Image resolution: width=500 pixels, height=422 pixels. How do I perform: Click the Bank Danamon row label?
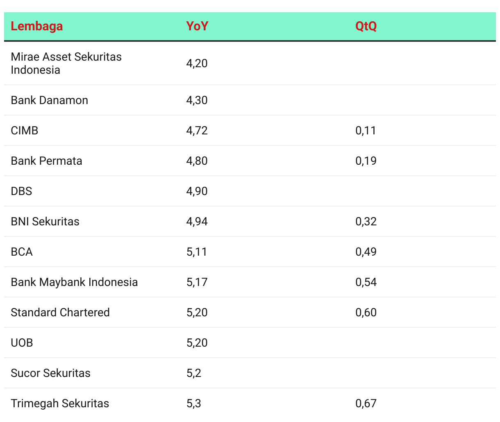pos(49,100)
